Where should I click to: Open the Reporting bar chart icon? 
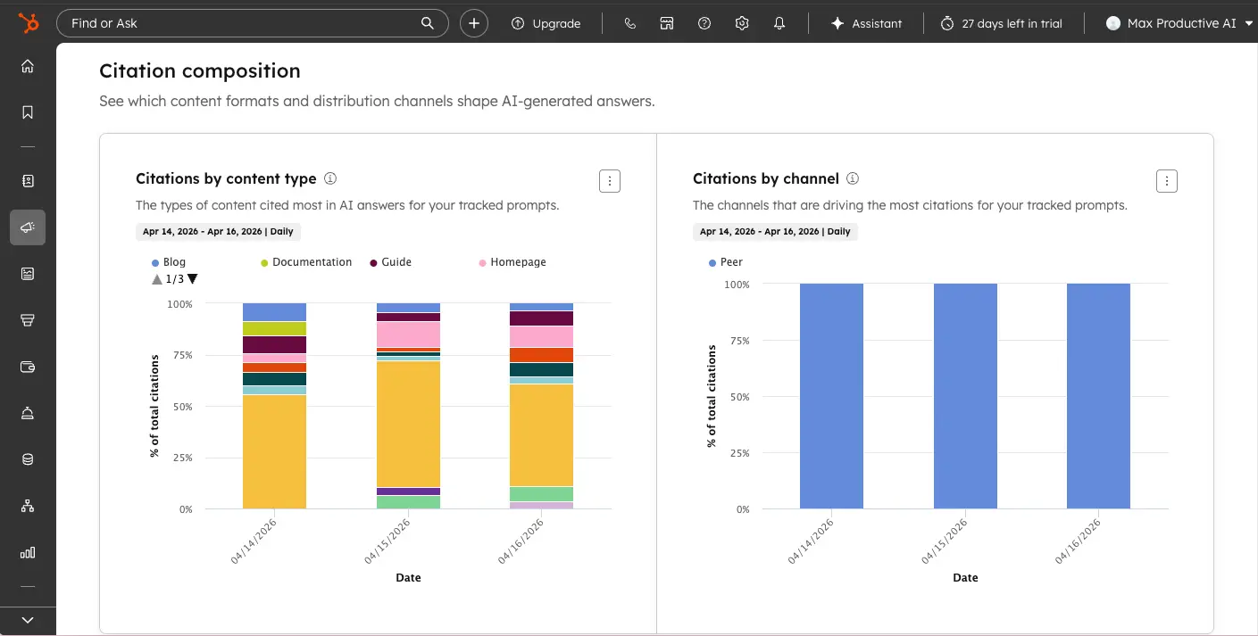click(27, 552)
